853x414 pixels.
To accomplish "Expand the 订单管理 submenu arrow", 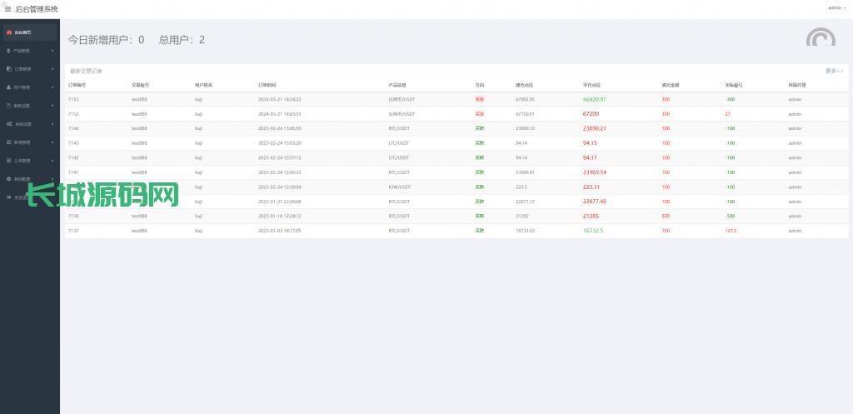I will 52,69.
